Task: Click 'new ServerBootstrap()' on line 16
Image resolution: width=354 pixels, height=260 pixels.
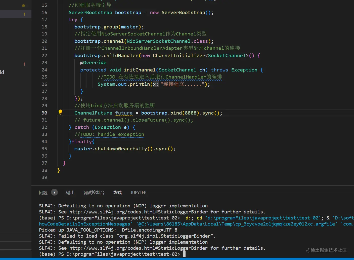Action: (x=182, y=12)
